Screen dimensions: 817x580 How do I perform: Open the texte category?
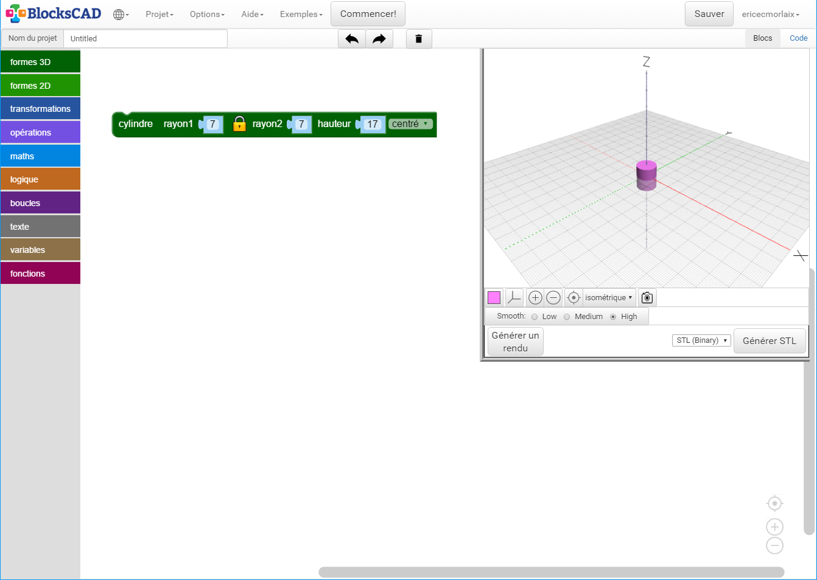pos(40,227)
